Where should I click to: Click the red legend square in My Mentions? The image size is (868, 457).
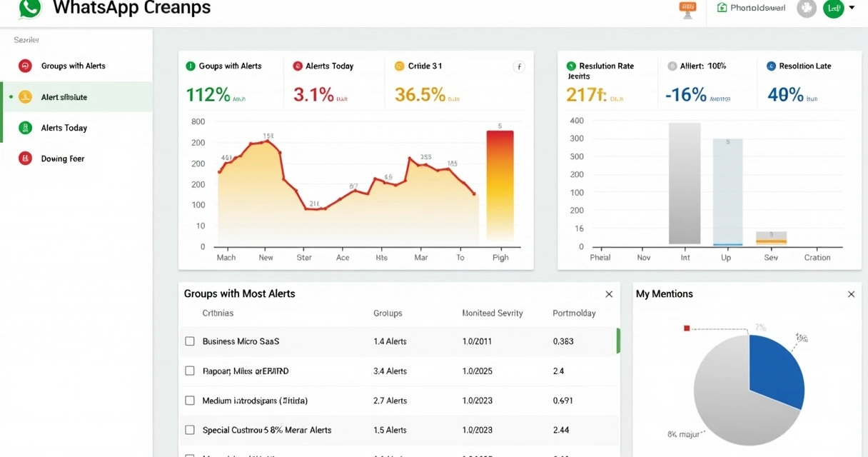point(687,328)
